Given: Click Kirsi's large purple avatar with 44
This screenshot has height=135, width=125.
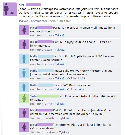Looking at the screenshot, I should [x=10, y=9].
